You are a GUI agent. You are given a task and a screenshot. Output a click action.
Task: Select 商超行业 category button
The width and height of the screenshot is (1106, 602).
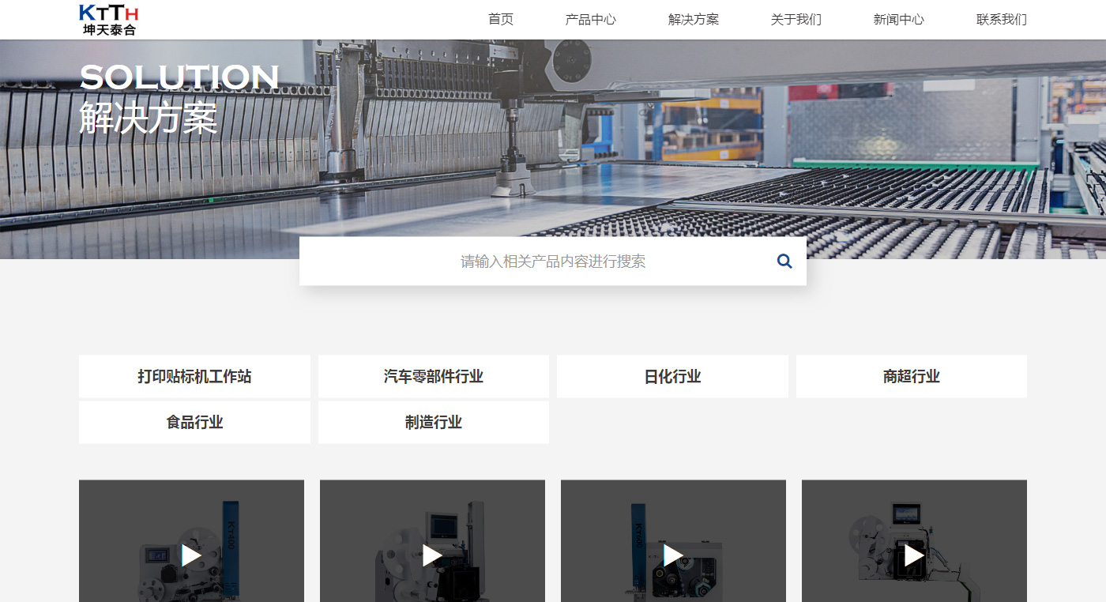tap(911, 377)
